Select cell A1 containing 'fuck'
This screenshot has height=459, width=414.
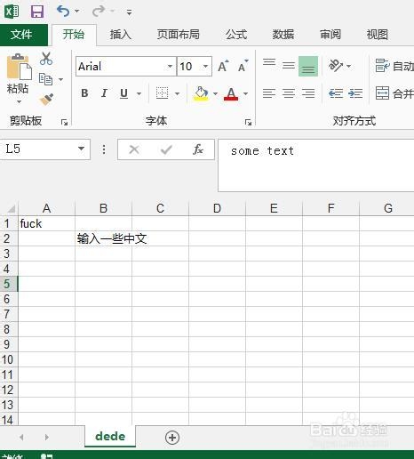coord(46,223)
